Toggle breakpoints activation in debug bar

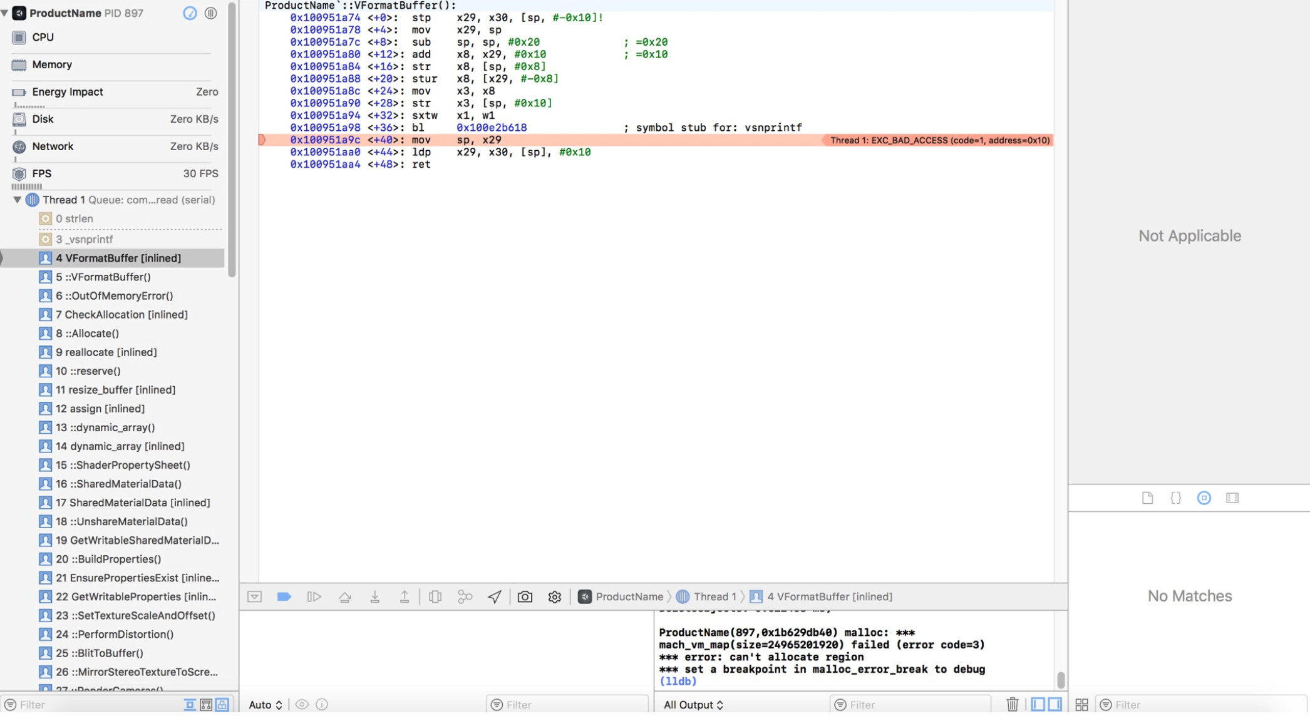click(284, 596)
